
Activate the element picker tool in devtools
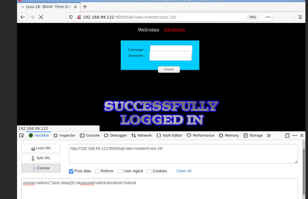click(22, 136)
